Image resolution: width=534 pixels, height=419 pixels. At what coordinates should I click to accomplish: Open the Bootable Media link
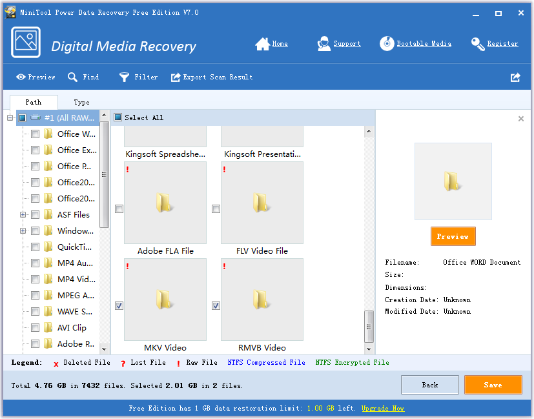click(424, 43)
